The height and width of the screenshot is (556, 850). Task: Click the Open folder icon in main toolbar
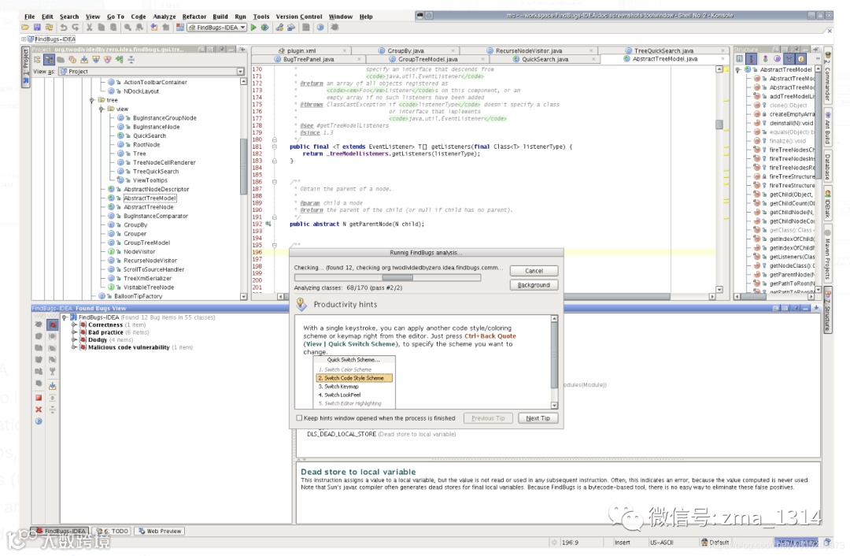(25, 27)
